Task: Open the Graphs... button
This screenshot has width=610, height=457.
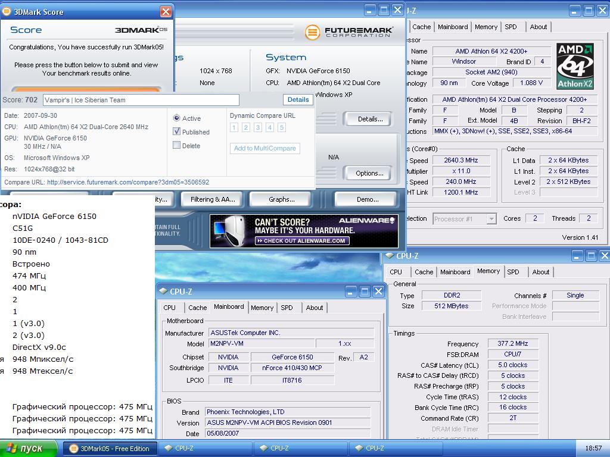Action: (281, 199)
